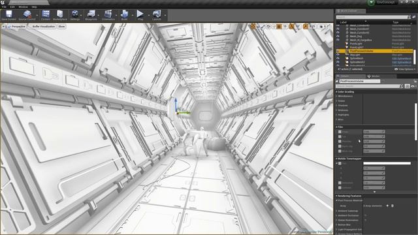The height and width of the screenshot is (235, 418).
Task: Click the World Outliner search magnifier icon
Action: tap(409, 17)
